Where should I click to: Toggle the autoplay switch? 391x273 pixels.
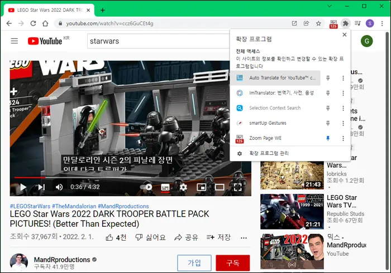(146, 187)
